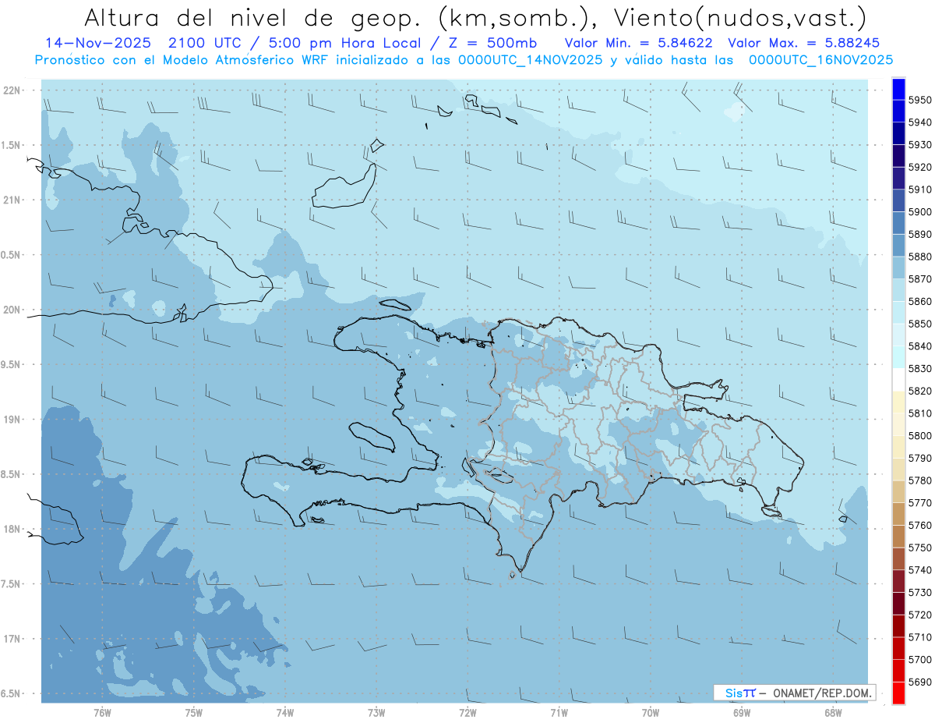Viewport: 935px width, 723px height.
Task: Click the '73W' longitude axis label
Action: coord(376,712)
